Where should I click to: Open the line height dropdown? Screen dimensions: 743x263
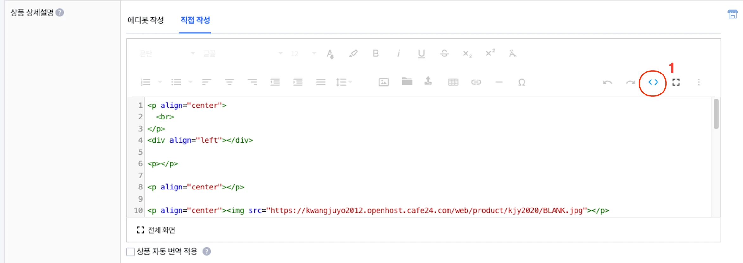pos(344,82)
